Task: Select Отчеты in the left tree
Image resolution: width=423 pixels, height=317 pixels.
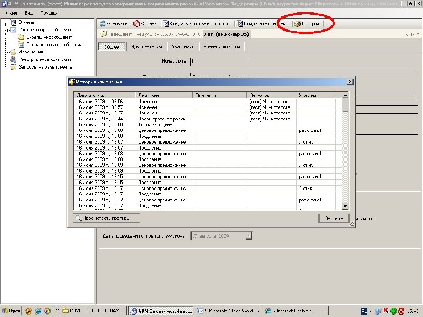Action: 22,22
